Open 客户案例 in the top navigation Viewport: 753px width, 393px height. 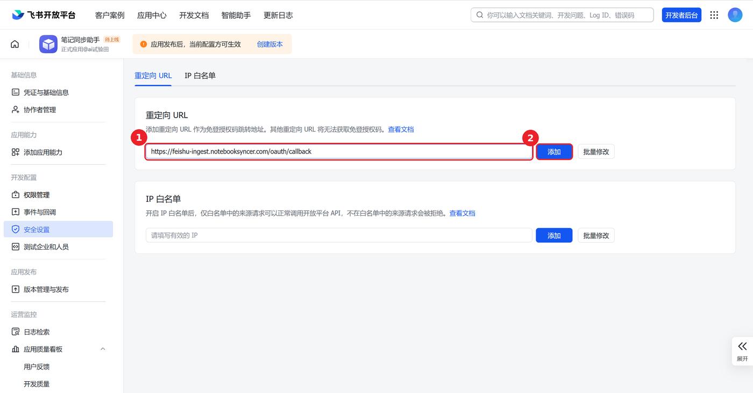tap(110, 15)
